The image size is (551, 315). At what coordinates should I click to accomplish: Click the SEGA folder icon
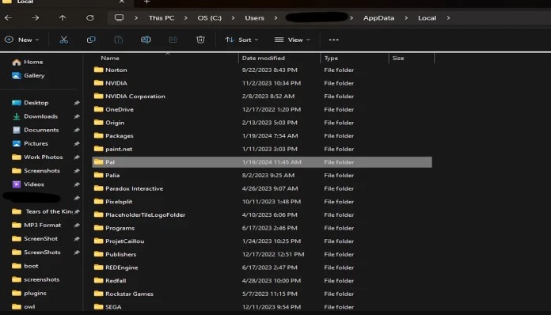[x=99, y=307]
